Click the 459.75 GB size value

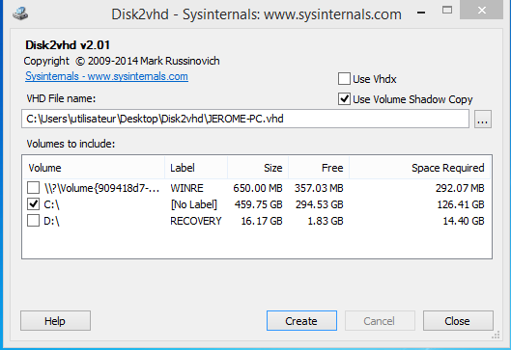pos(259,204)
